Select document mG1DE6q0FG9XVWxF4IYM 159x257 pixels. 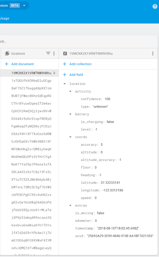(31, 241)
